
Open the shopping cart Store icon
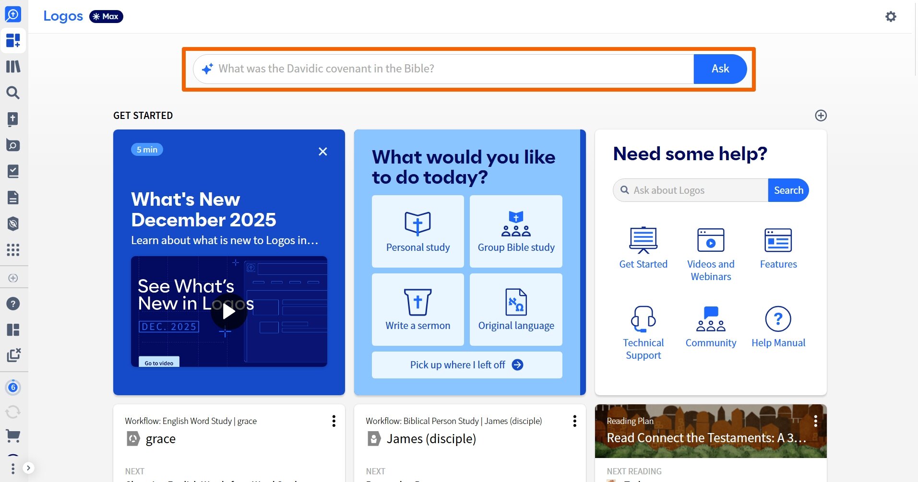point(13,436)
